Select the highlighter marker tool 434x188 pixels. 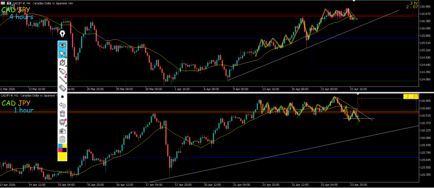(62, 71)
